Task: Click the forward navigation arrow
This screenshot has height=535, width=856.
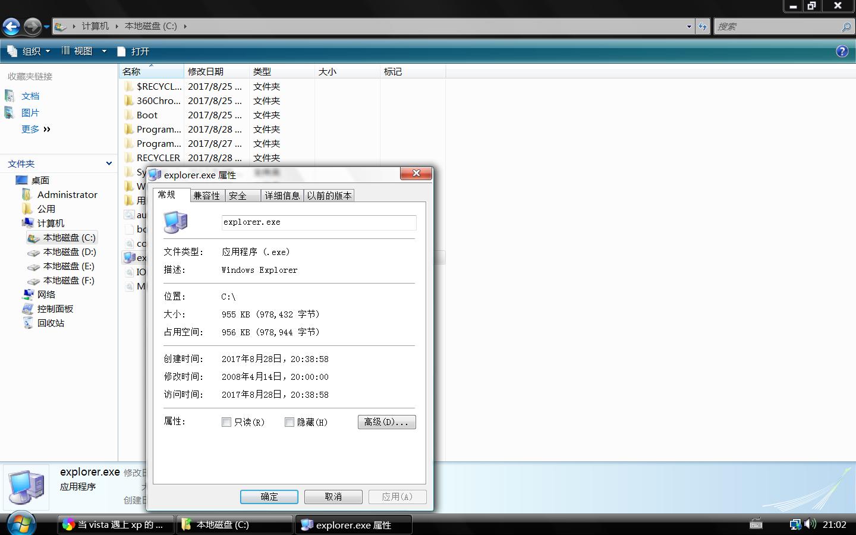Action: (x=33, y=26)
